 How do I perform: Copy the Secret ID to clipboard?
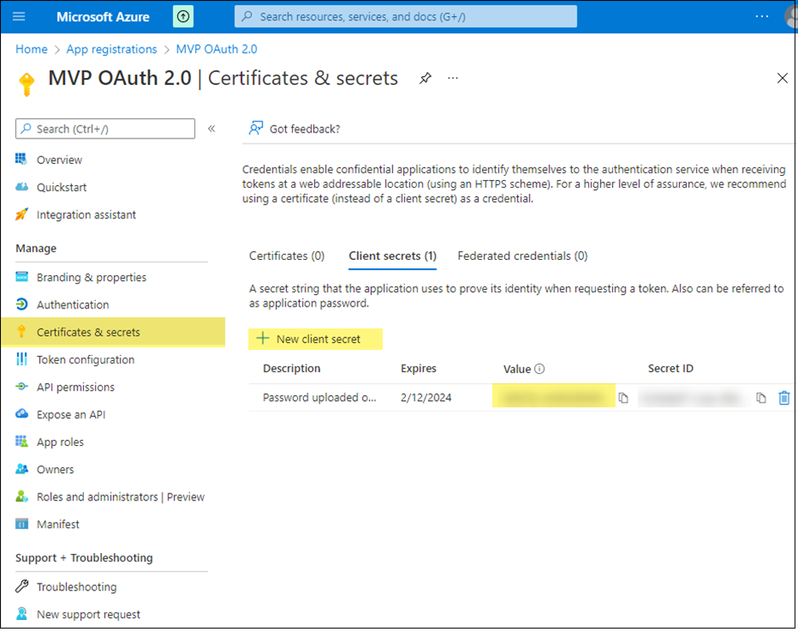point(761,398)
